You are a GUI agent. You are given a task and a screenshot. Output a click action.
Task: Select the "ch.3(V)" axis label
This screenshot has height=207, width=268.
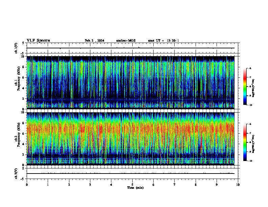16,174
